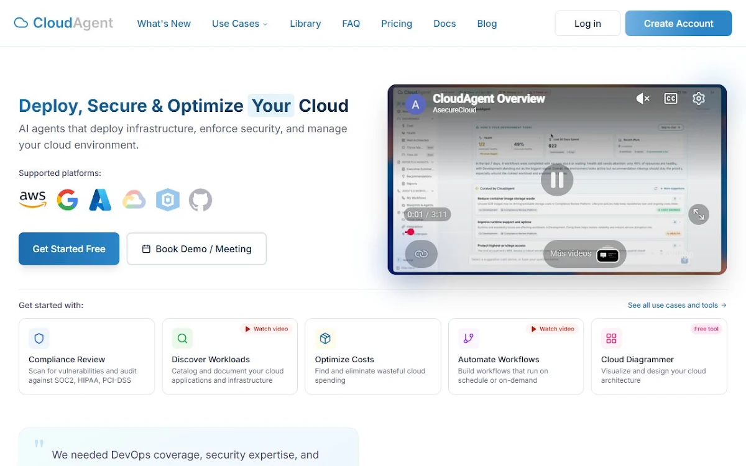Navigate to the Pricing page
The height and width of the screenshot is (466, 746).
point(397,24)
